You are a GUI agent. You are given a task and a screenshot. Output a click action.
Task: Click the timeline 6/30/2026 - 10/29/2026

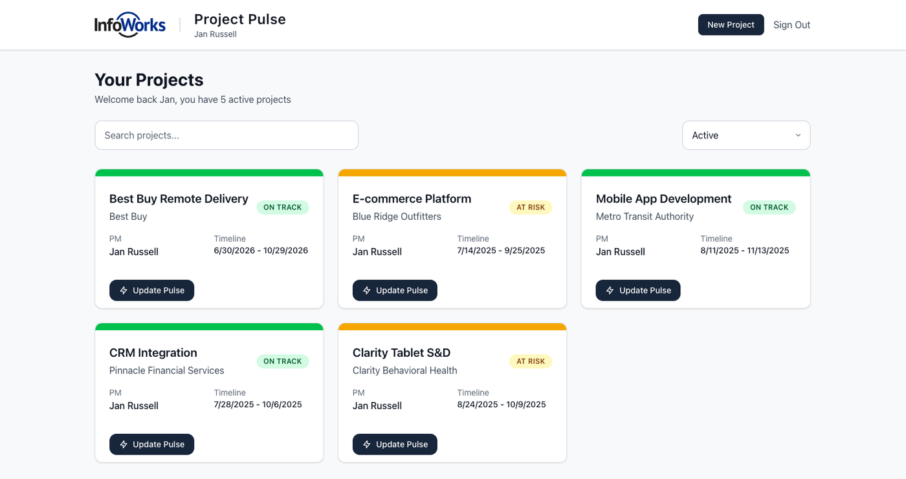point(261,251)
